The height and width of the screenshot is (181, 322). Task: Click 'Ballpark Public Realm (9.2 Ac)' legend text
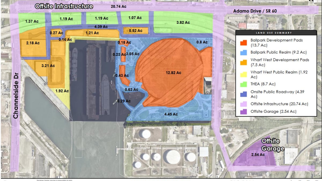279,52
